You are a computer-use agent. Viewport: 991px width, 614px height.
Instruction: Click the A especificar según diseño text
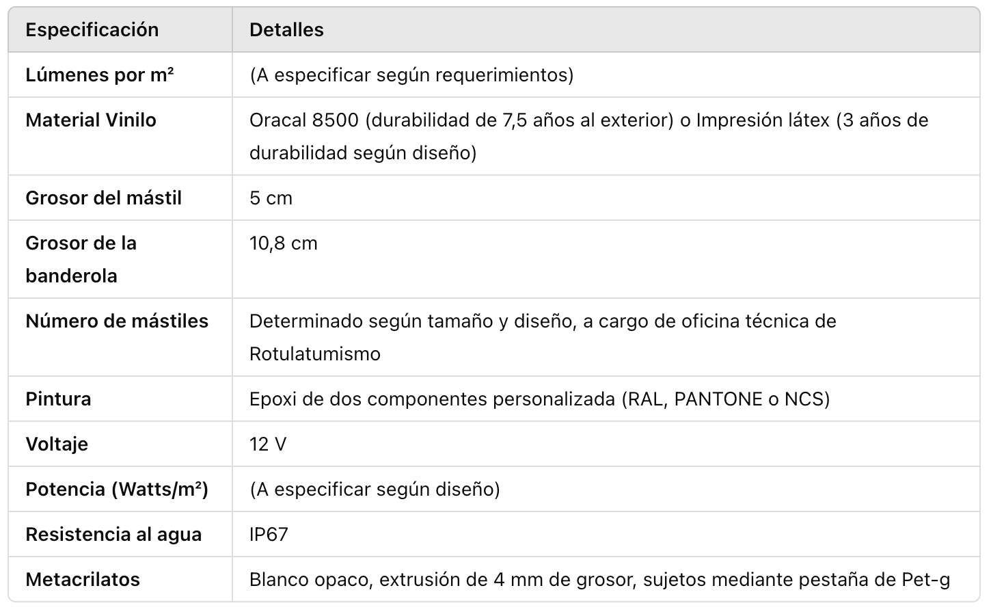coord(375,490)
